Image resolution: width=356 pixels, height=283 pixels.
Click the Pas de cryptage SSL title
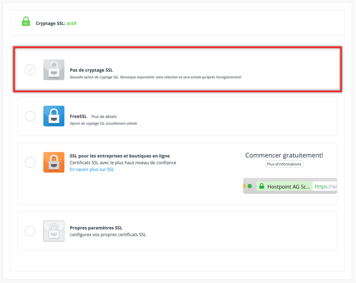(x=91, y=70)
